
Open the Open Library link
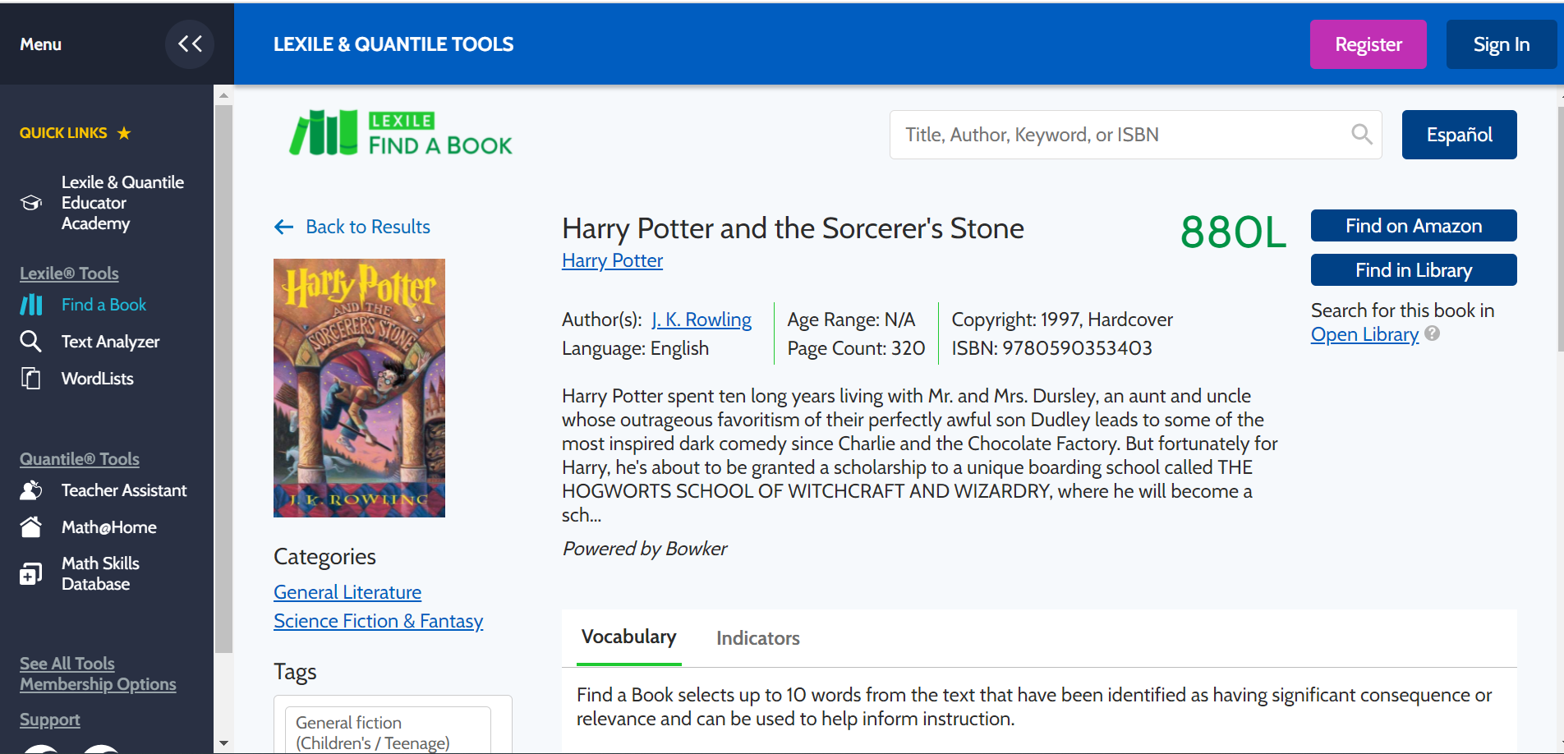point(1364,334)
